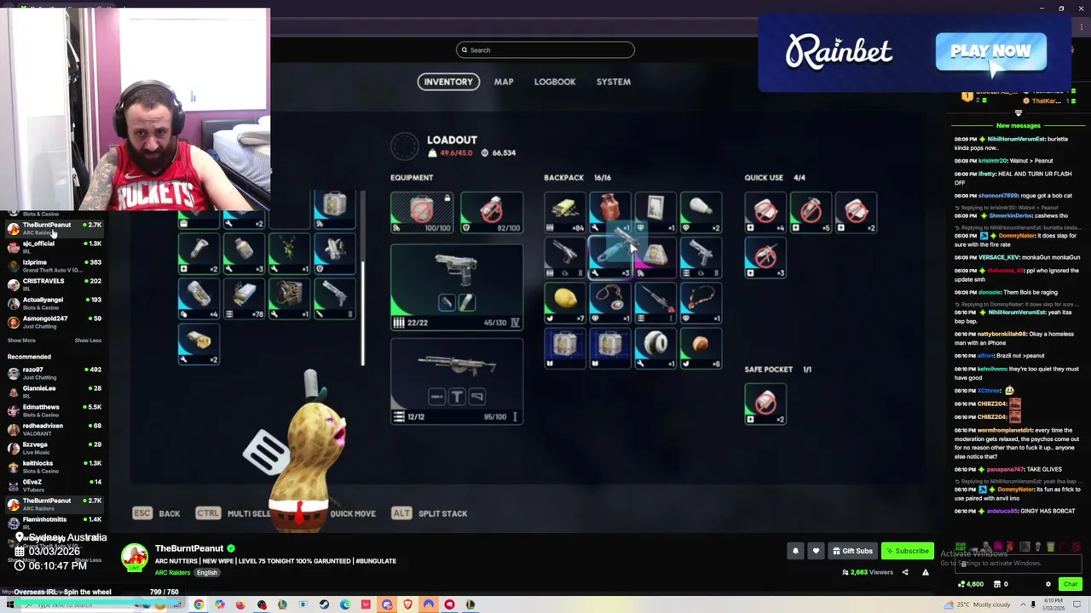
Task: Open the Map tab
Action: pyautogui.click(x=504, y=82)
